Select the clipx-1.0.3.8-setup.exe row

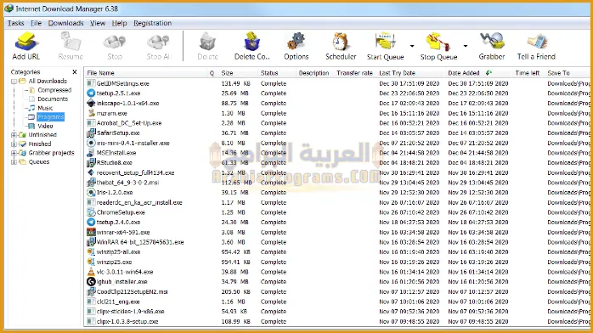[x=338, y=322]
